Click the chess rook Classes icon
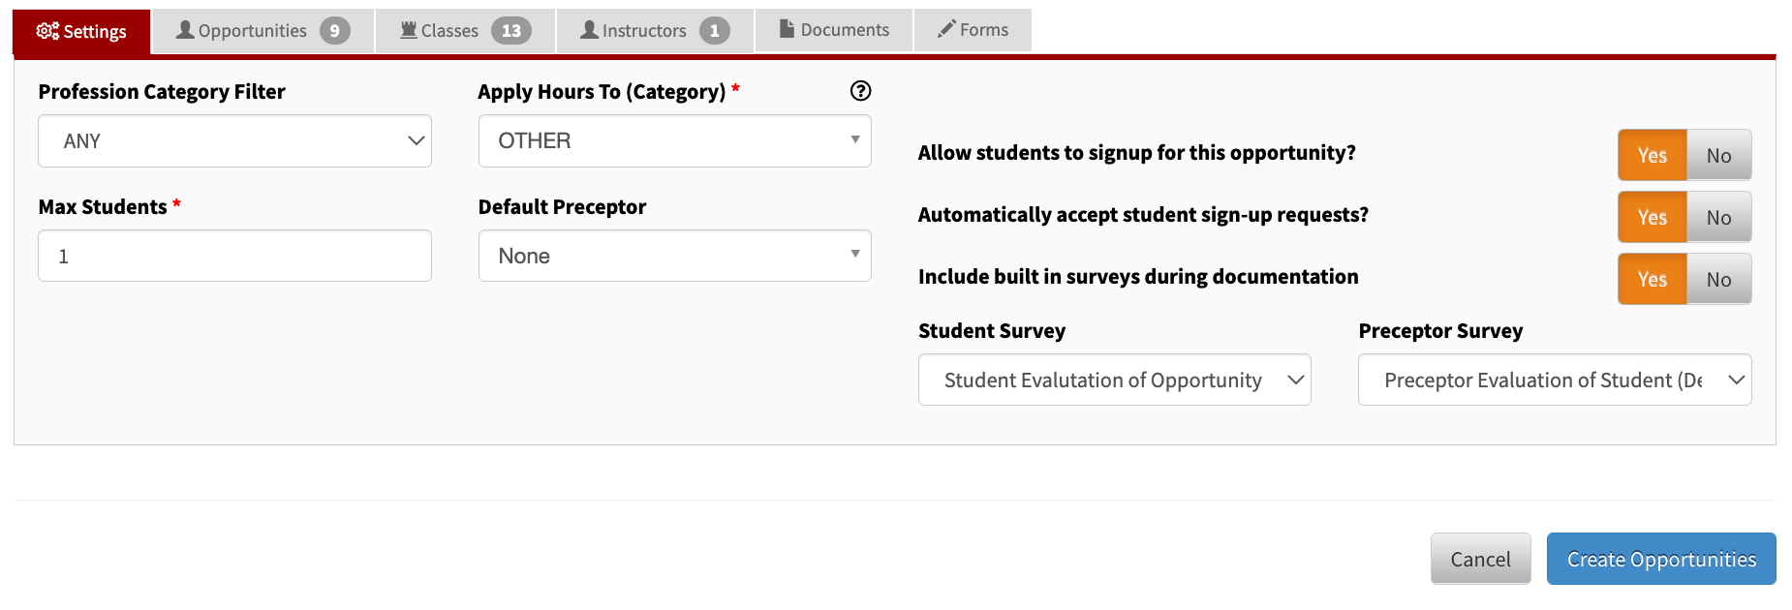 pos(409,30)
